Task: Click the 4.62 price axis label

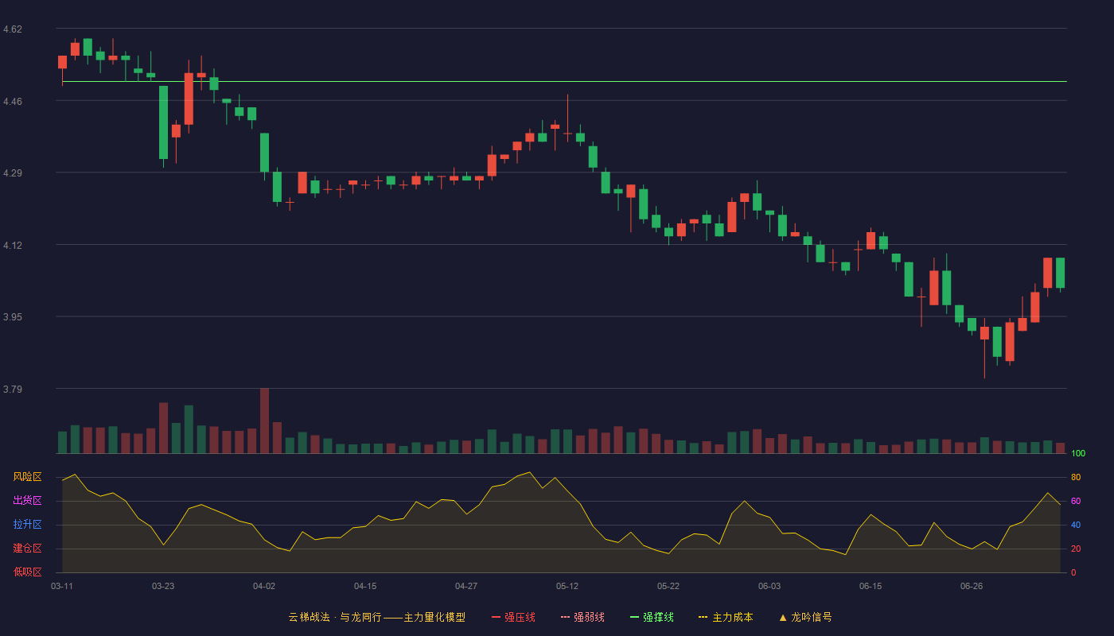Action: click(x=13, y=29)
